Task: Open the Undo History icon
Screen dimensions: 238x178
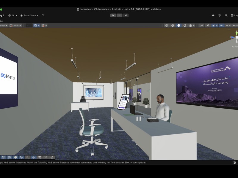Action: click(220, 15)
